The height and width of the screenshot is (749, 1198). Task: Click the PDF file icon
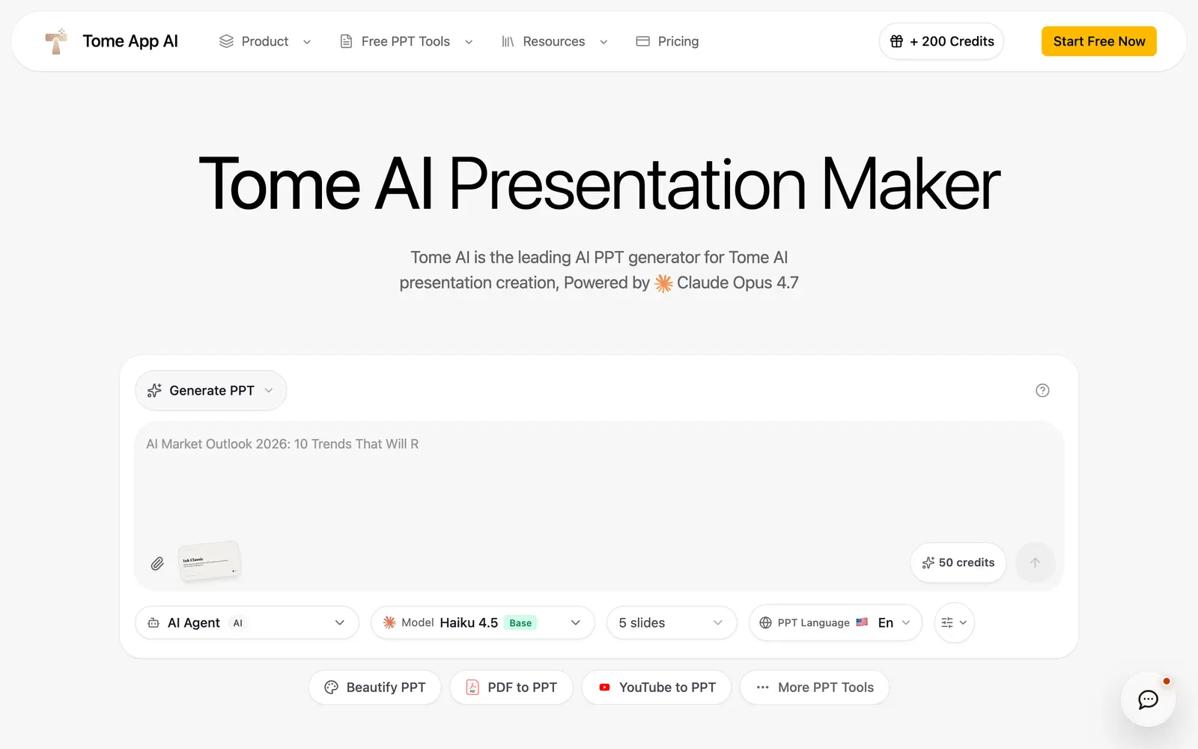(472, 687)
